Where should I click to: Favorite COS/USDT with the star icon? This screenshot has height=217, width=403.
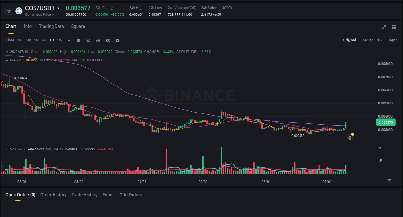[x=9, y=11]
